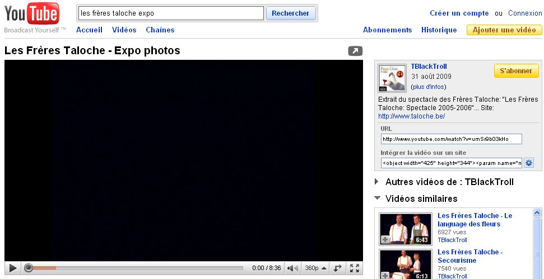Switch video to fullscreen
Viewport: 544px width, 279px height.
354,268
